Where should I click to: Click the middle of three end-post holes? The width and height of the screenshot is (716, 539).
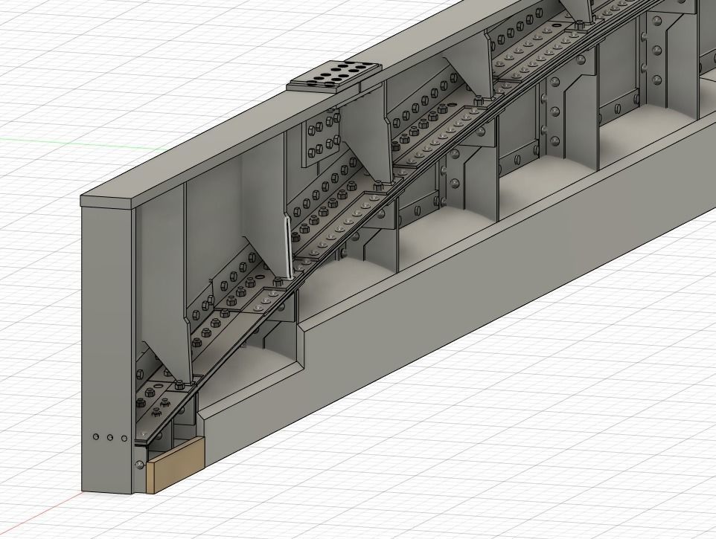[x=110, y=437]
